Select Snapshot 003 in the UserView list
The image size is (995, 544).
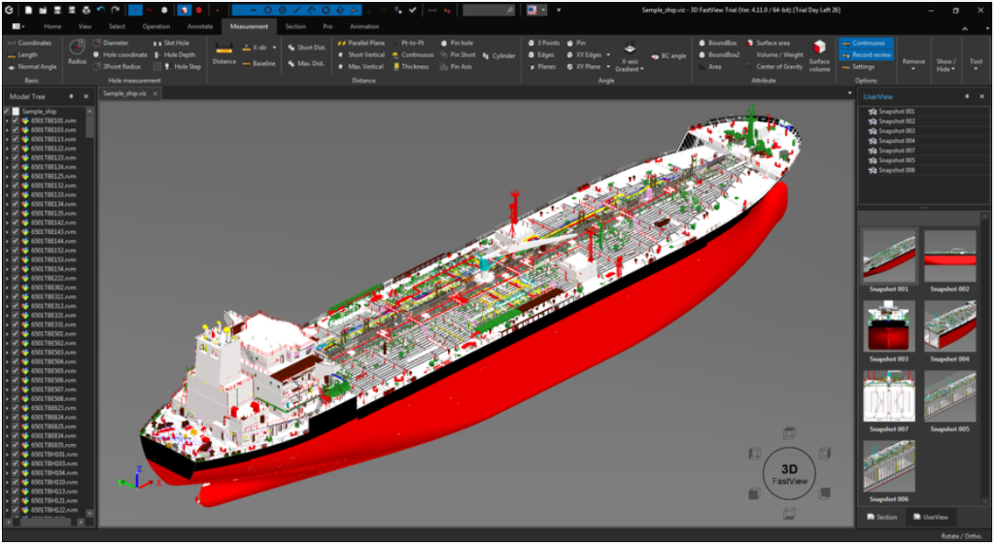(896, 131)
